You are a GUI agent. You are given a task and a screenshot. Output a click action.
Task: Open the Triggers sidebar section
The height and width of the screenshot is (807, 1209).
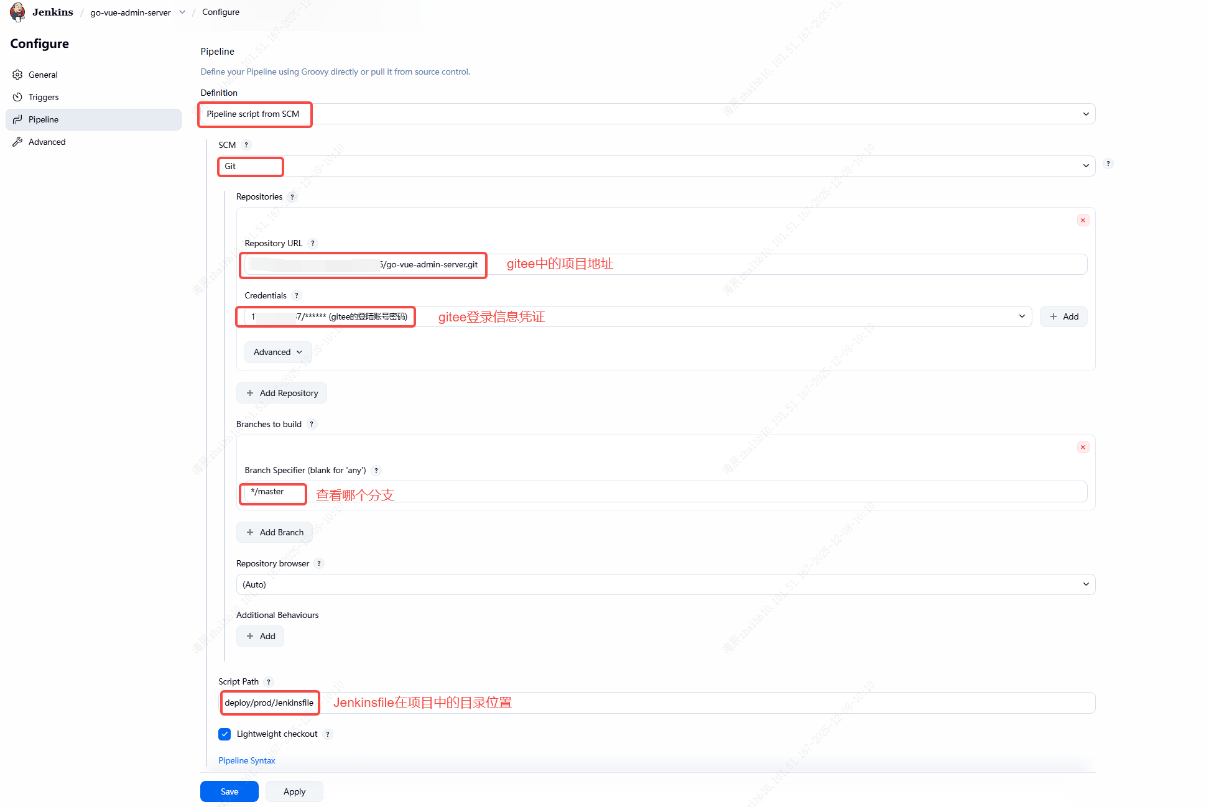coord(44,97)
